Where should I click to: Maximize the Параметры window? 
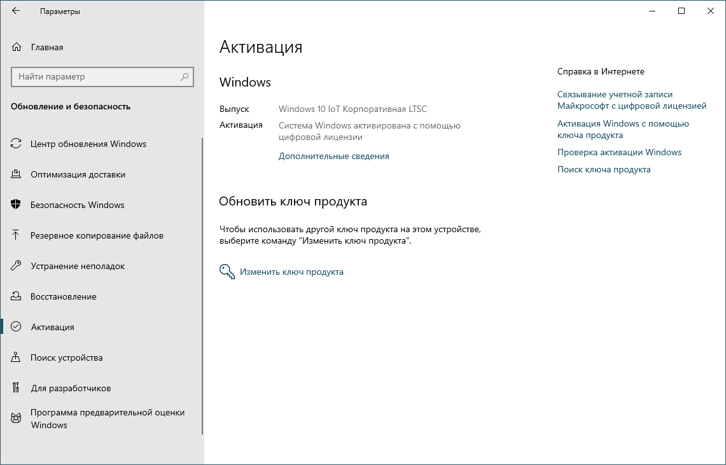pyautogui.click(x=681, y=11)
